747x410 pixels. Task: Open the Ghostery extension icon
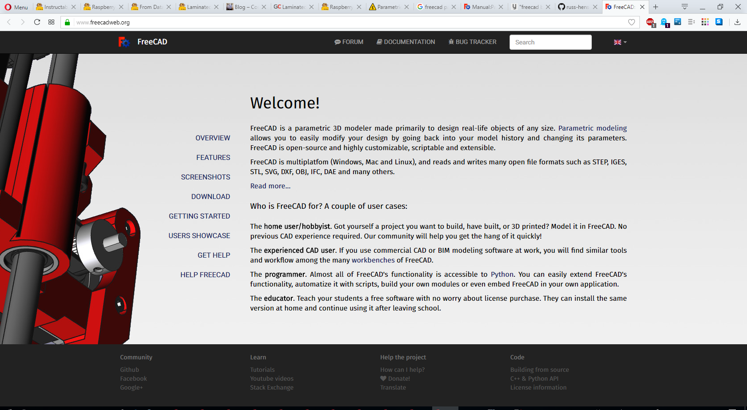point(664,22)
